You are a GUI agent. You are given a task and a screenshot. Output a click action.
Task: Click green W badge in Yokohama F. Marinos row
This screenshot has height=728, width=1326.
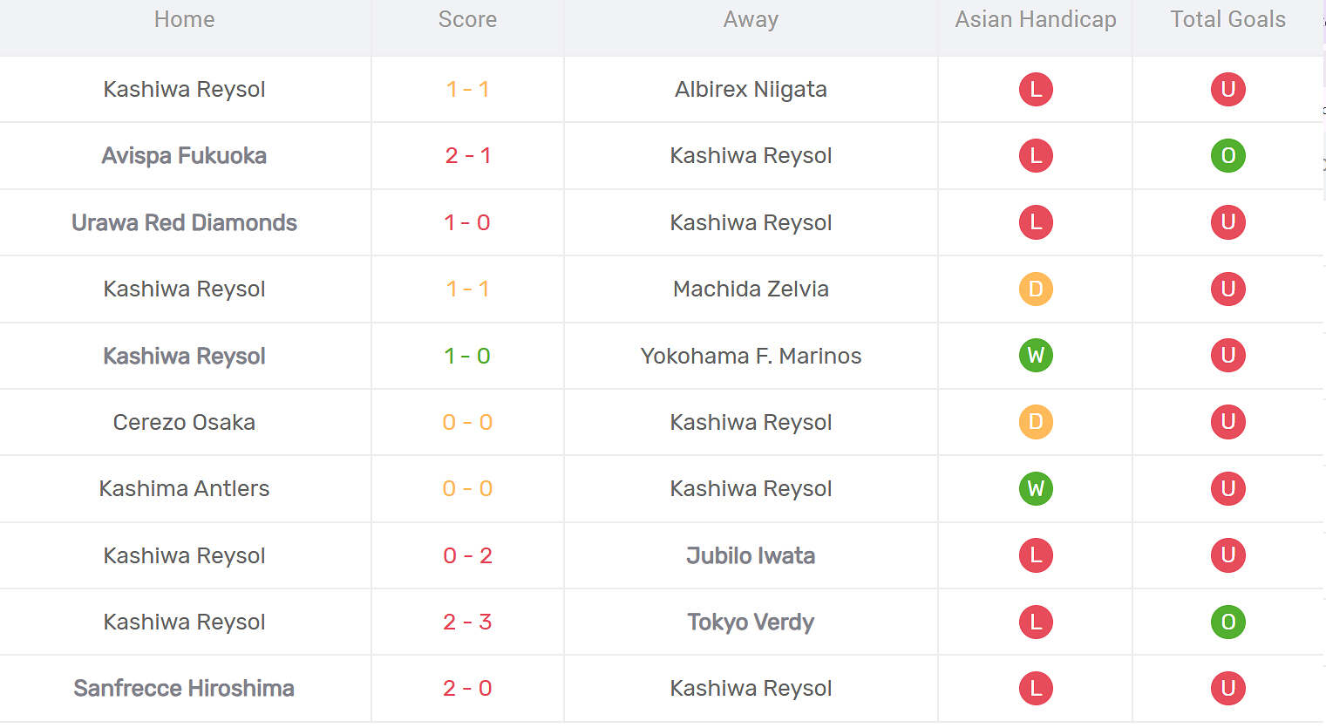click(1036, 356)
